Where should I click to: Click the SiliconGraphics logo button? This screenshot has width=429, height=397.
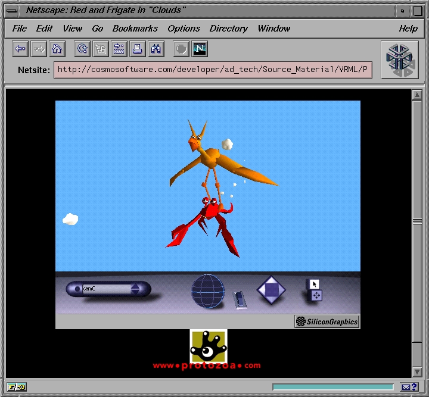[x=327, y=322]
